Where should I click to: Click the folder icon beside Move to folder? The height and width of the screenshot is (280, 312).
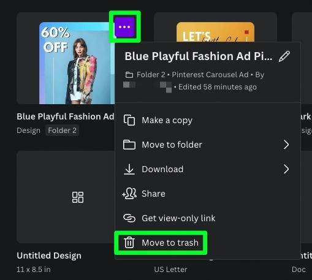coord(129,145)
